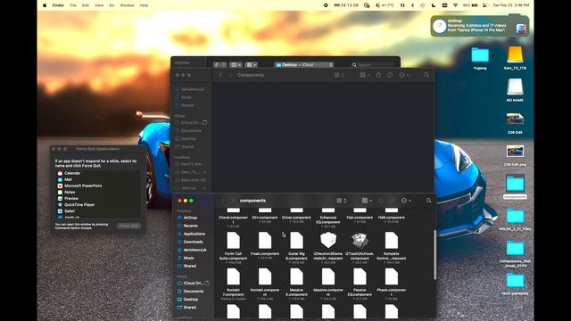Viewport: 571px width, 321px height.
Task: Open search in the middle Components window
Action: 426,75
